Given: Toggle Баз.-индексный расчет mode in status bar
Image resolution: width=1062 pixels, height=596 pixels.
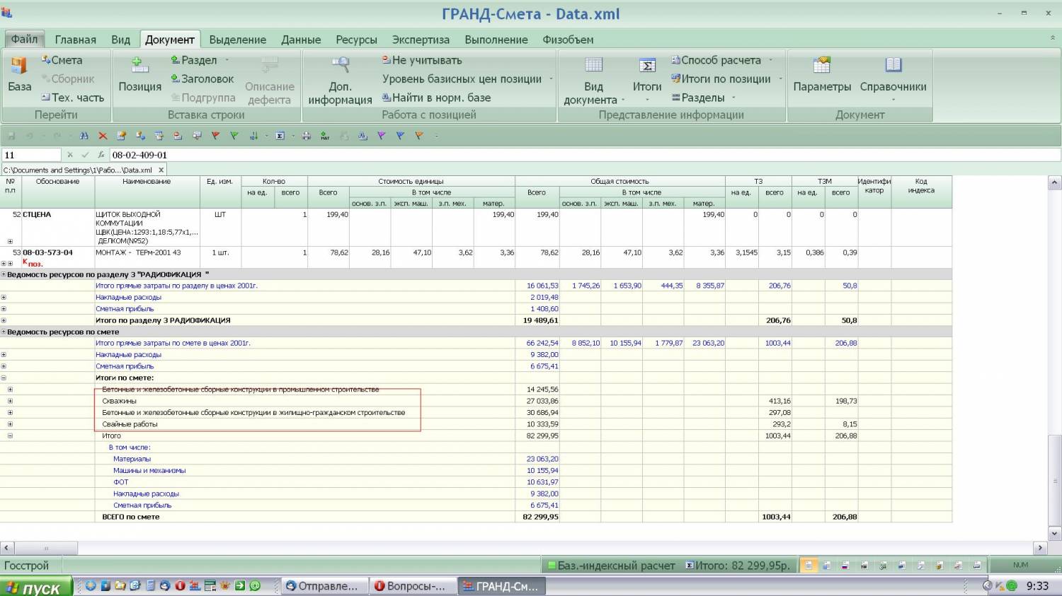Looking at the screenshot, I should [609, 566].
